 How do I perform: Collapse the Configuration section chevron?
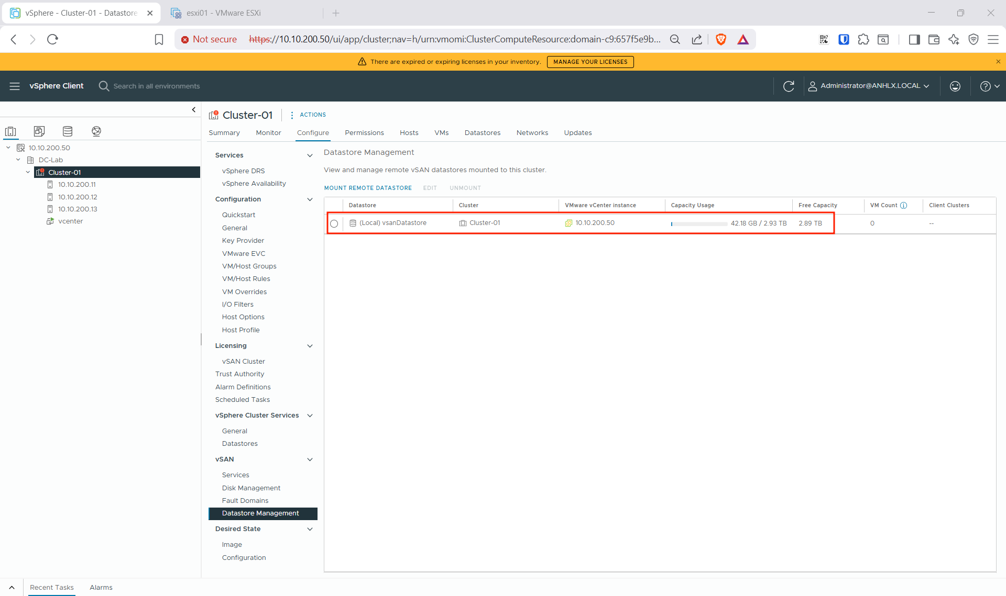point(310,199)
